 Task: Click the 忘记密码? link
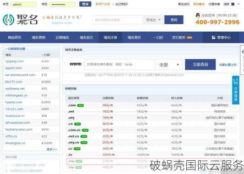(x=122, y=4)
